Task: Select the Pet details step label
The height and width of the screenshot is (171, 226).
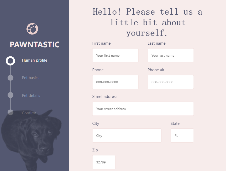Action: click(x=31, y=95)
